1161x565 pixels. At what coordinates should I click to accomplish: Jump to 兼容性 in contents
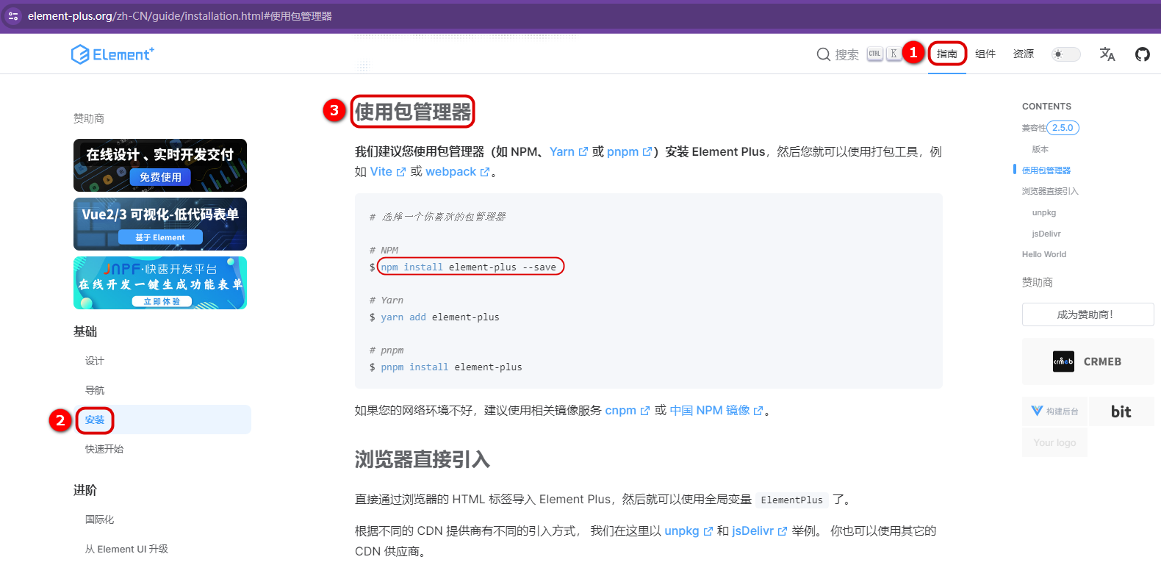pyautogui.click(x=1034, y=128)
